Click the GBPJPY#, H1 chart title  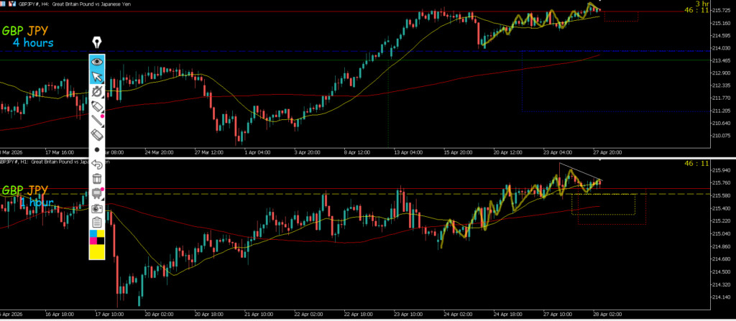(x=55, y=162)
